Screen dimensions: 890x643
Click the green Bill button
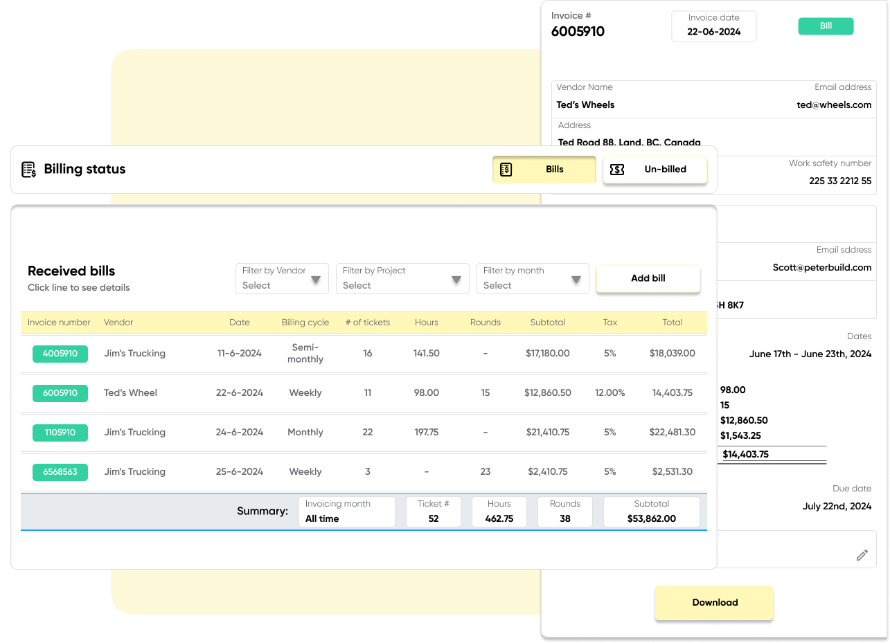[826, 26]
